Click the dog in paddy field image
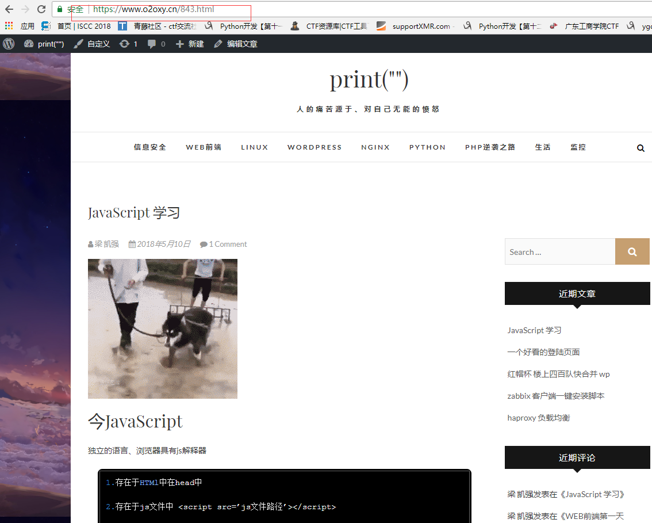The image size is (652, 523). [163, 329]
